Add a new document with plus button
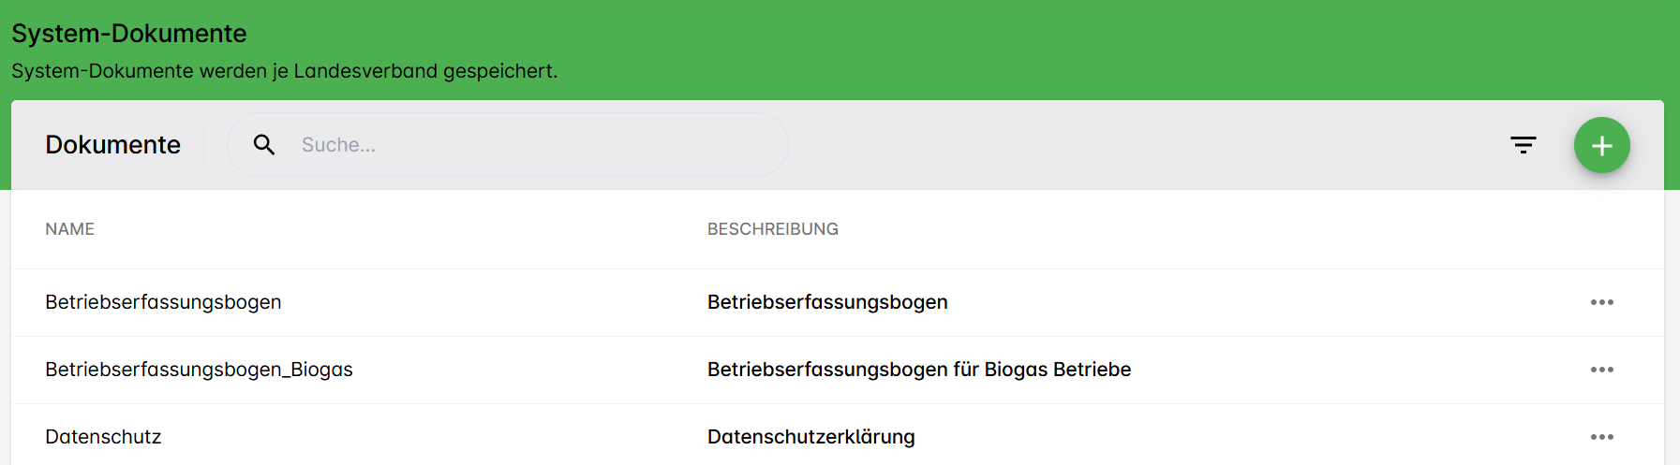 [1601, 145]
